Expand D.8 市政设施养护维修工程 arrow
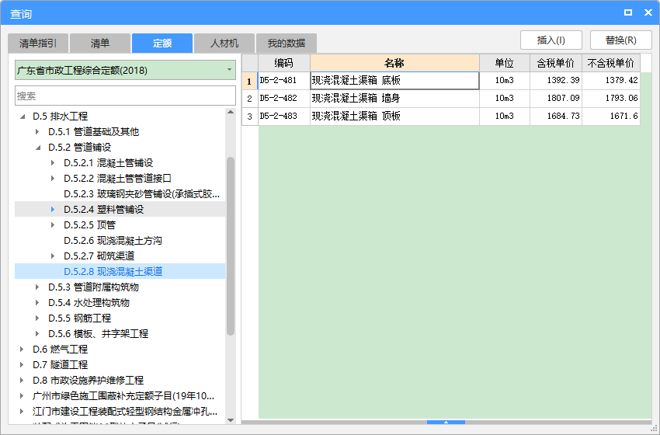The width and height of the screenshot is (660, 435). pos(22,381)
